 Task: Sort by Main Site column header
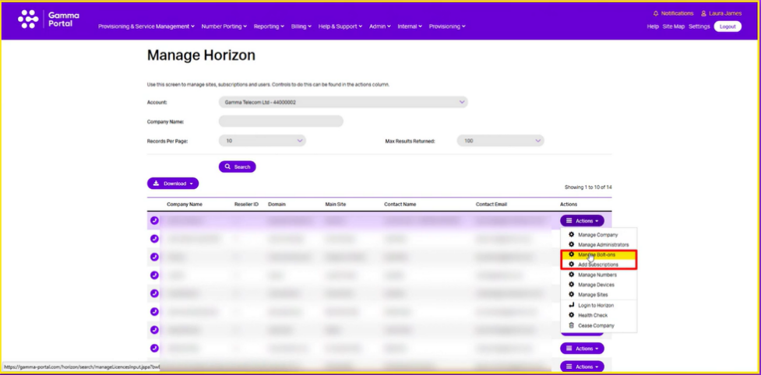tap(336, 205)
